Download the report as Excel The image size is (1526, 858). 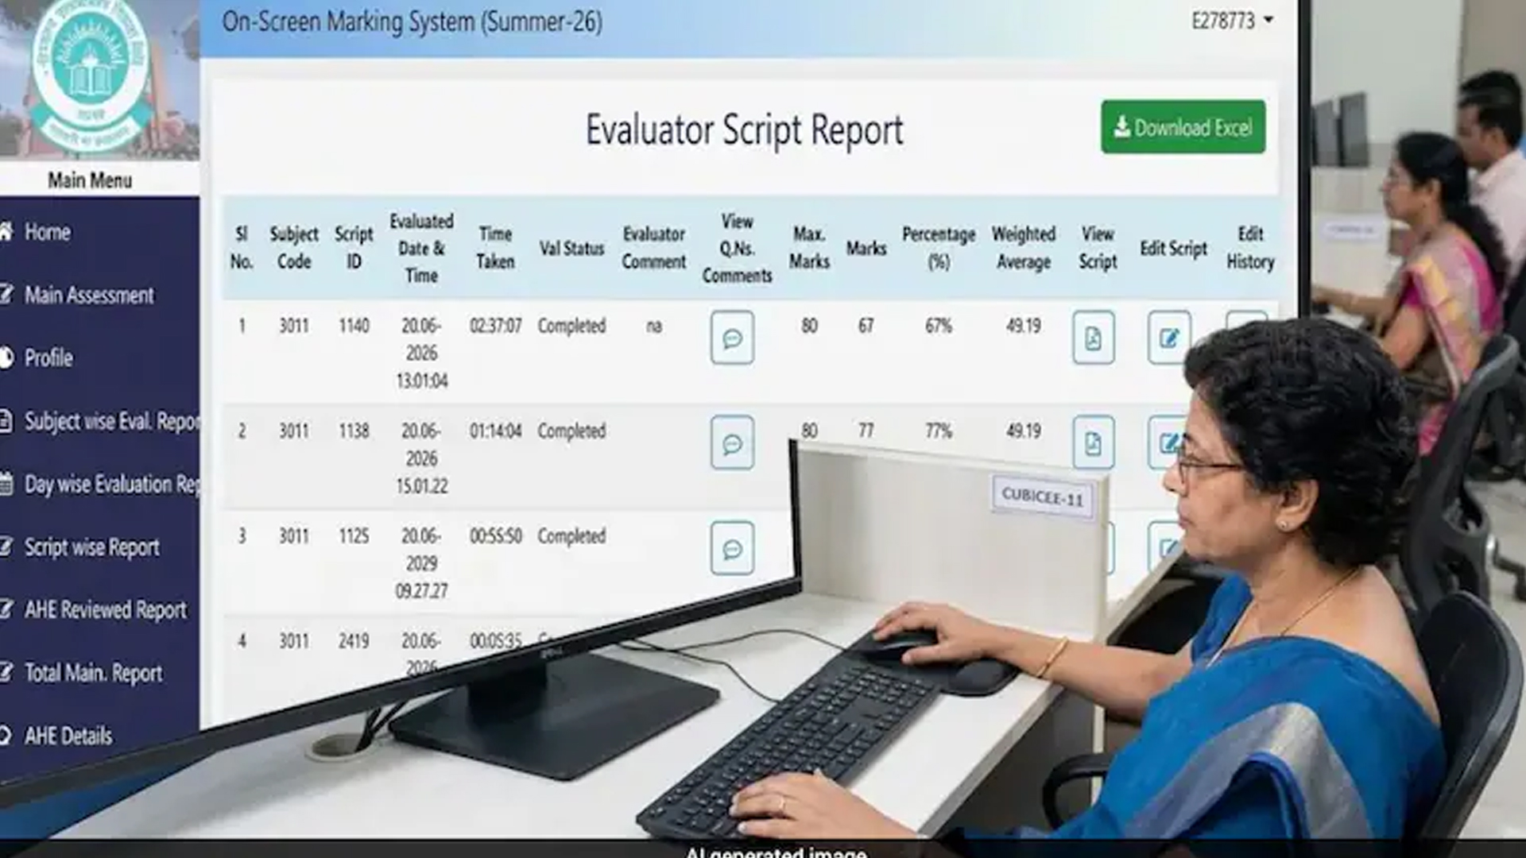point(1183,127)
